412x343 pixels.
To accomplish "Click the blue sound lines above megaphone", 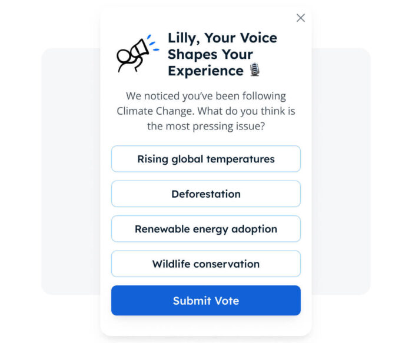I will point(152,44).
